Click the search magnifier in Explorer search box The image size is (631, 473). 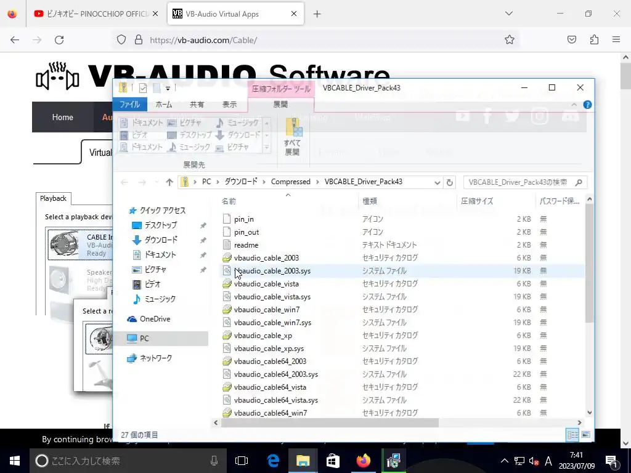(579, 182)
